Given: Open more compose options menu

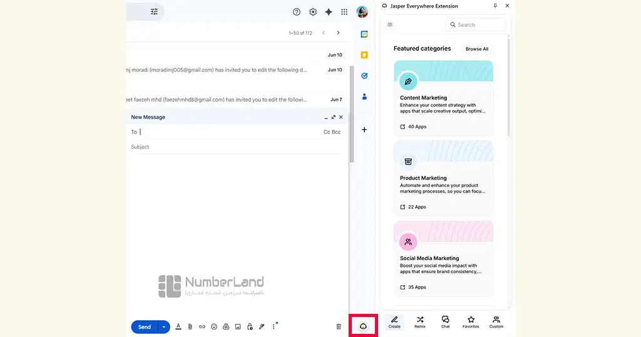Looking at the screenshot, I should pyautogui.click(x=274, y=327).
